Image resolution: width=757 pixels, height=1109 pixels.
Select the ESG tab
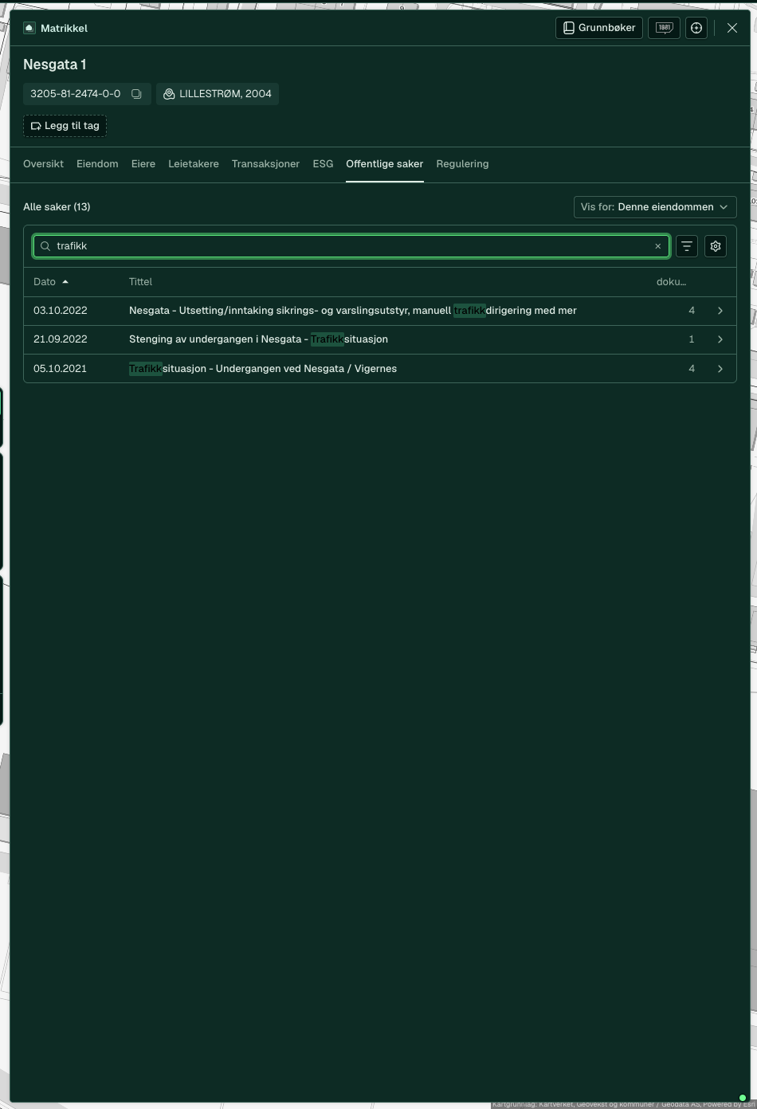click(323, 164)
